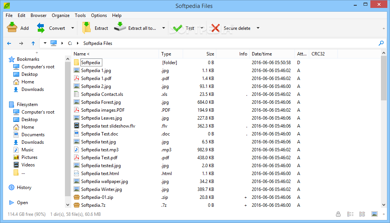This screenshot has width=390, height=223.
Task: Open the Secure delete dropdown arrow
Action: [258, 28]
